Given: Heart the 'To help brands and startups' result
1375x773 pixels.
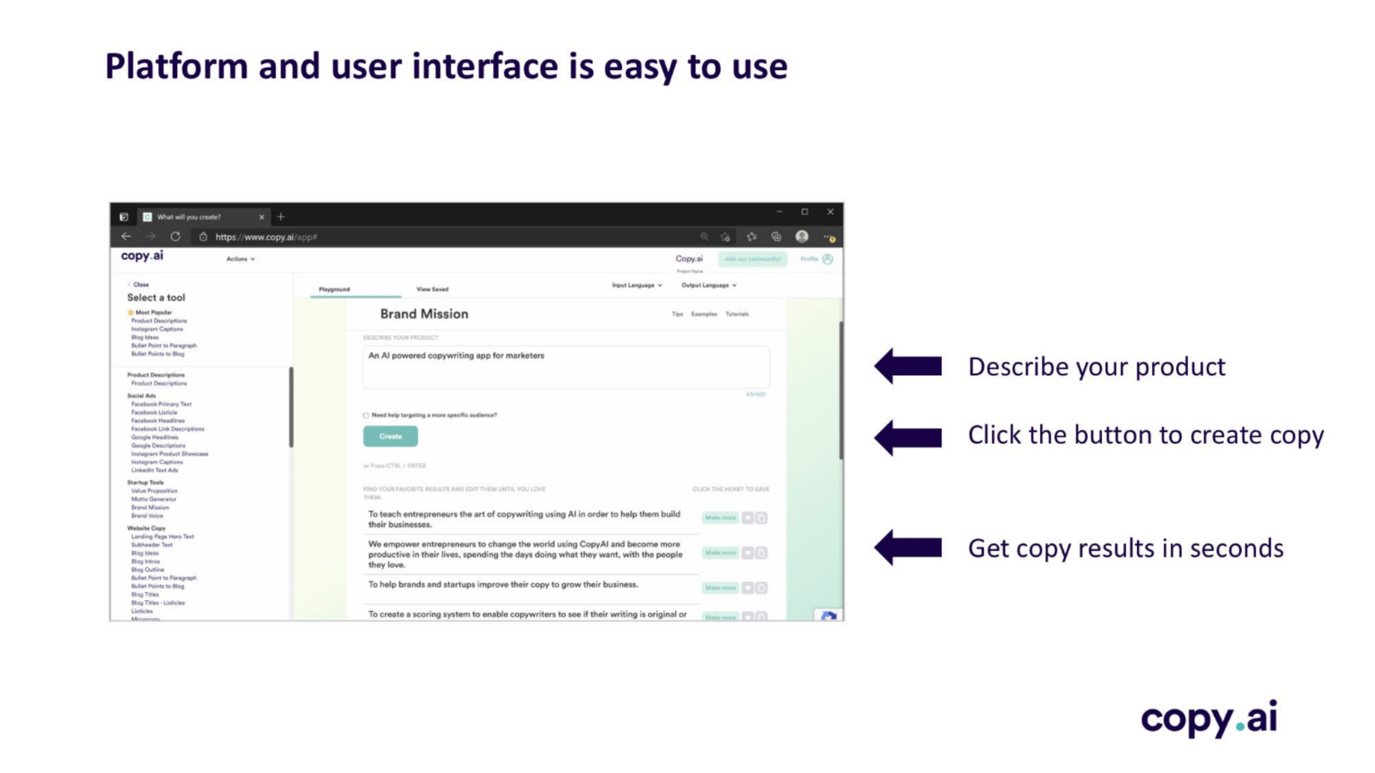Looking at the screenshot, I should [x=748, y=588].
